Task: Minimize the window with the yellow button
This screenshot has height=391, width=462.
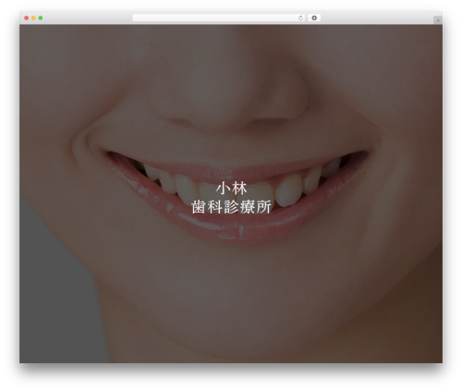Action: pos(33,18)
